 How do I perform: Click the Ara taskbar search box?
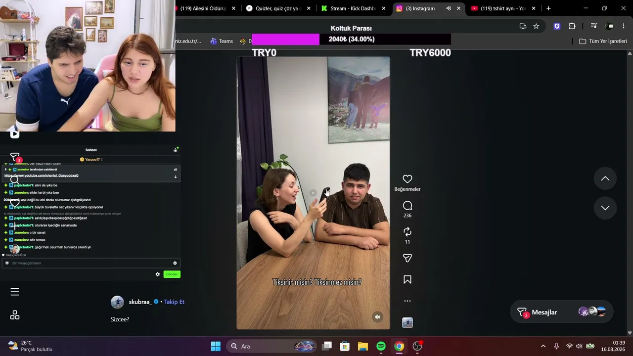tap(272, 346)
